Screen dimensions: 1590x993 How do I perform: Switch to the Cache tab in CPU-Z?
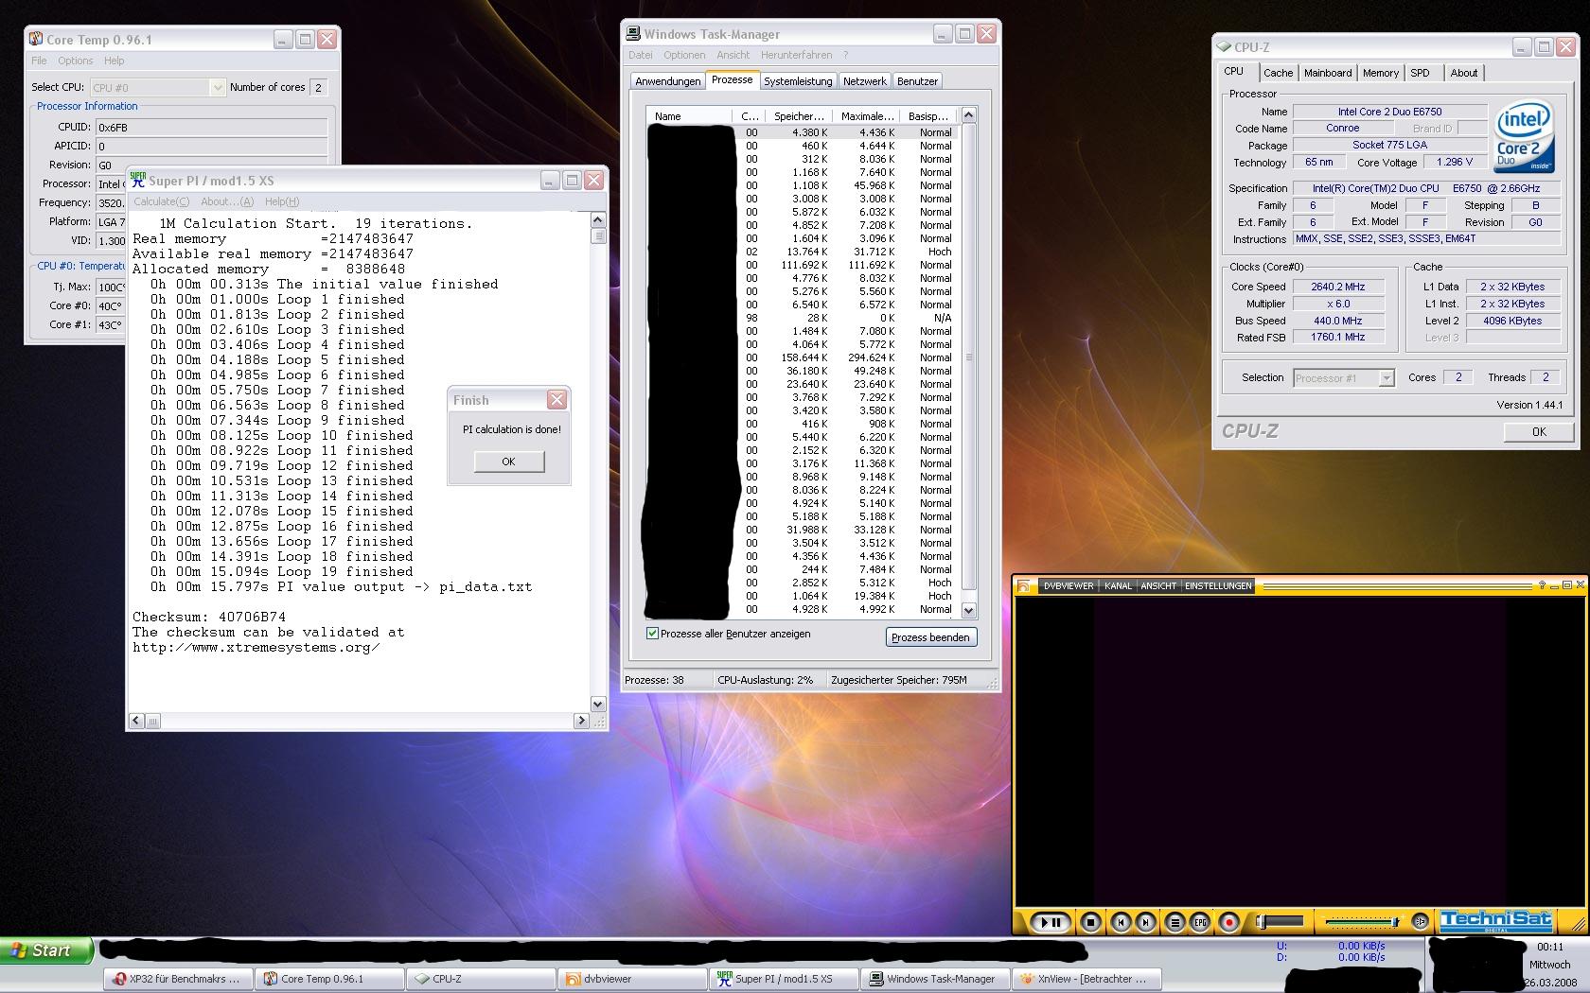tap(1278, 73)
